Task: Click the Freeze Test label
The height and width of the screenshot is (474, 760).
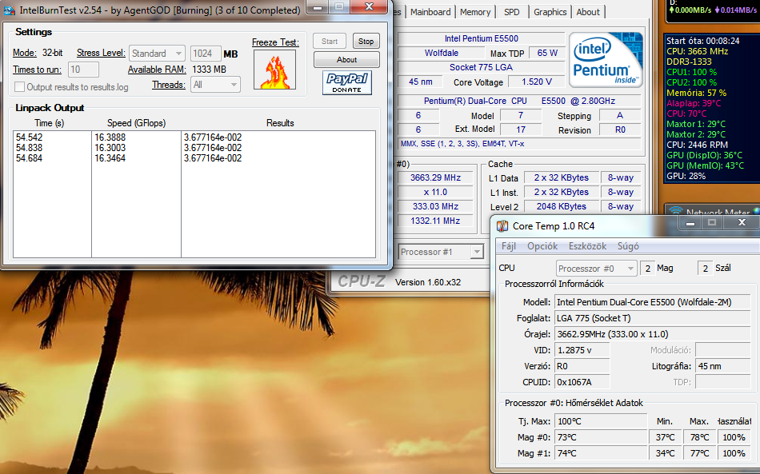Action: click(x=275, y=42)
